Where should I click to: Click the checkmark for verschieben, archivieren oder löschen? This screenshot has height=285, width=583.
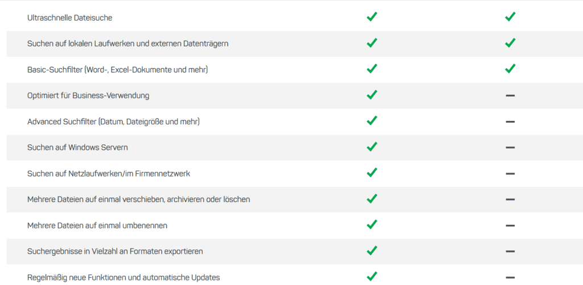[372, 199]
